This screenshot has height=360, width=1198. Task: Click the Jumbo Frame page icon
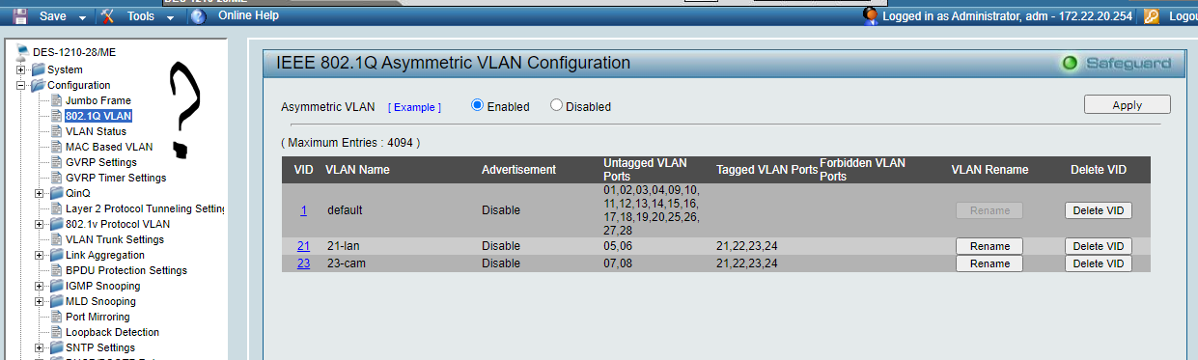(56, 100)
